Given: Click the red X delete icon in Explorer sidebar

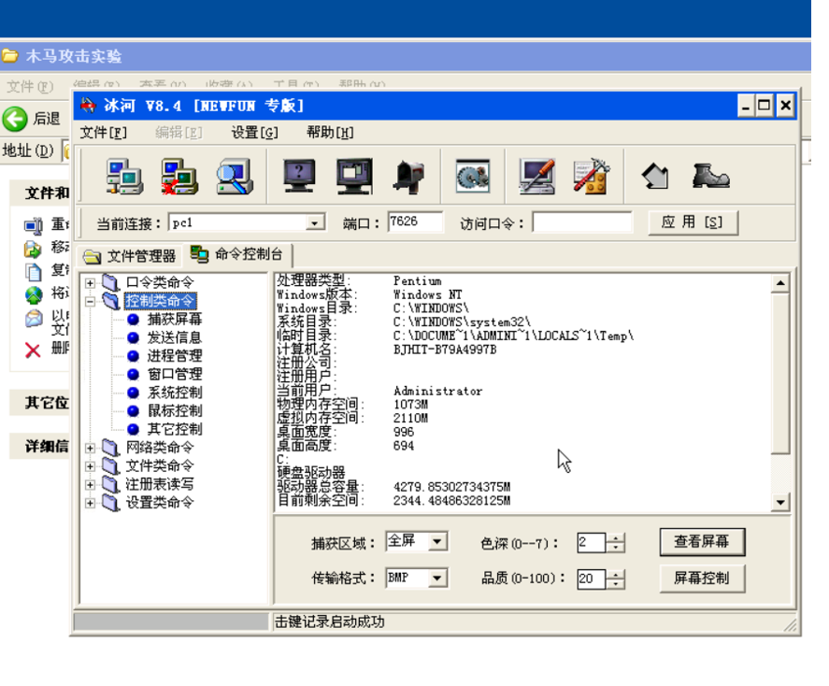Looking at the screenshot, I should (33, 350).
